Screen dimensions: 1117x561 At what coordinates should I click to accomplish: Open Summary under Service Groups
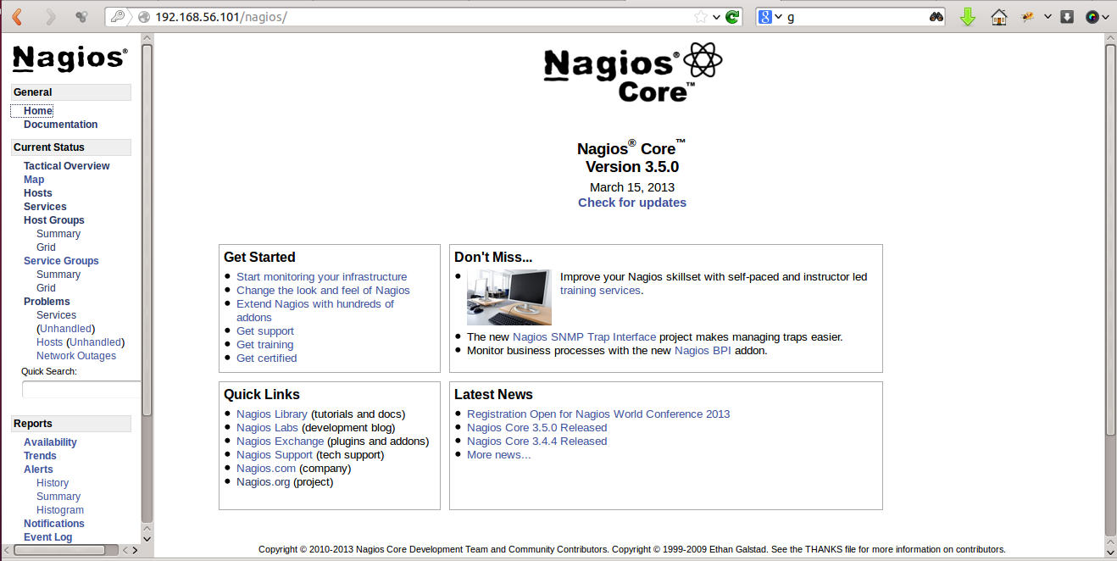(x=58, y=275)
